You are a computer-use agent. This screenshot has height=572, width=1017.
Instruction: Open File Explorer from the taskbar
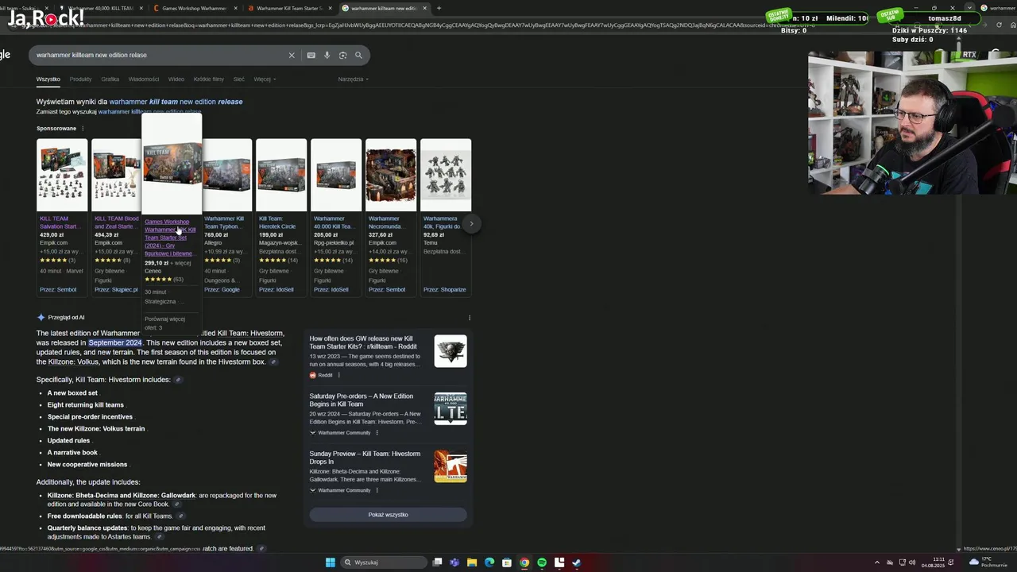point(472,562)
